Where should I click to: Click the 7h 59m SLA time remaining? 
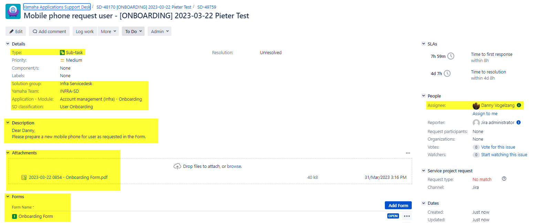tap(438, 56)
